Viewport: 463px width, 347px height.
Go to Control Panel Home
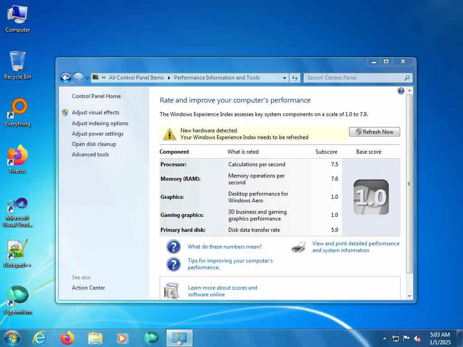(x=96, y=96)
